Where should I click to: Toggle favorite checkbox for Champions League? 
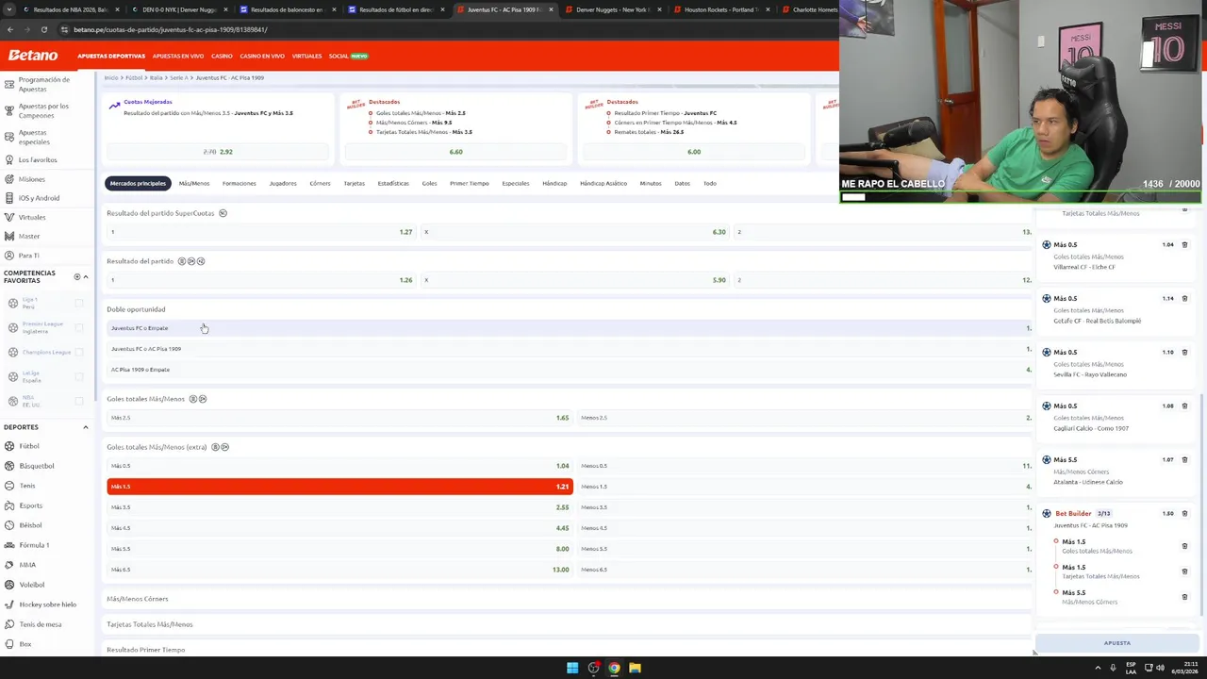click(79, 352)
